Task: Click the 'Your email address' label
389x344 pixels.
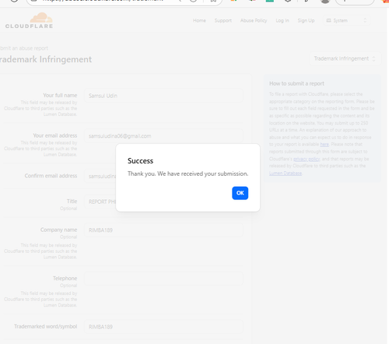Action: point(55,135)
